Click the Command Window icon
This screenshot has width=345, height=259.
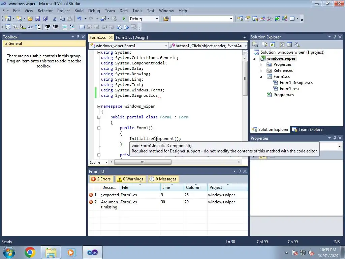point(292,19)
